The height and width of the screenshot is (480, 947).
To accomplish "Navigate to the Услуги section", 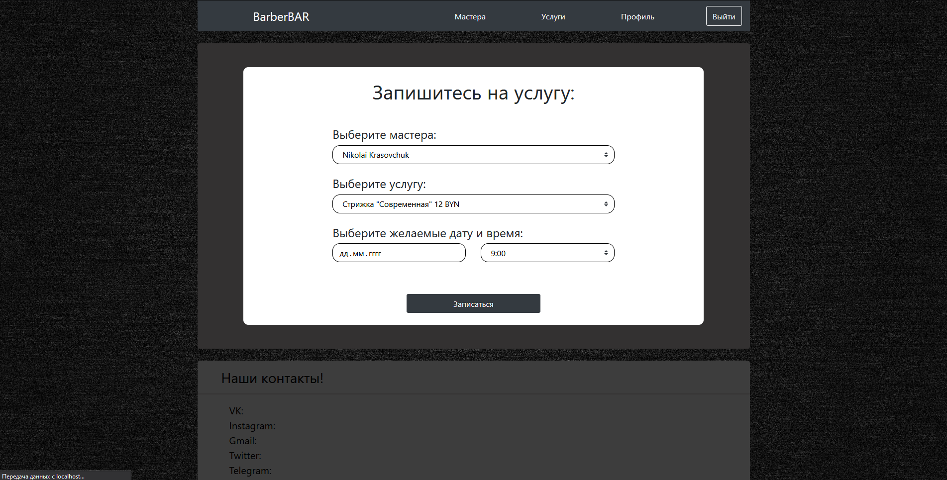I will 553,16.
